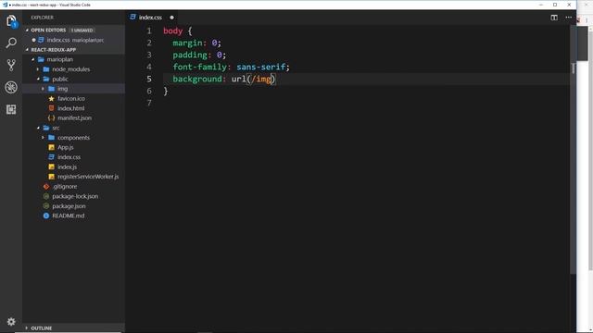Click the folder icon of components
Viewport: 593px width, 333px height.
pyautogui.click(x=52, y=138)
